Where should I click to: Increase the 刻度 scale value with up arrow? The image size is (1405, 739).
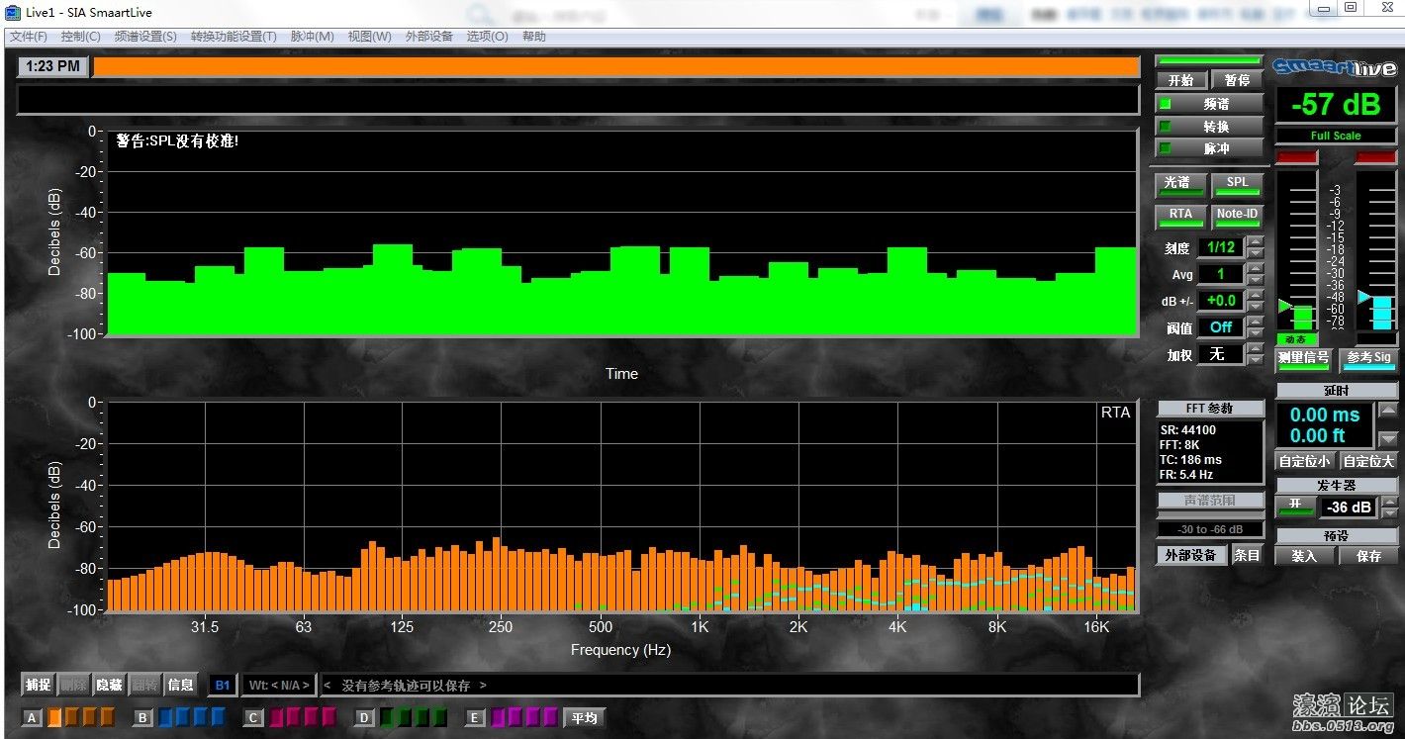tap(1256, 241)
